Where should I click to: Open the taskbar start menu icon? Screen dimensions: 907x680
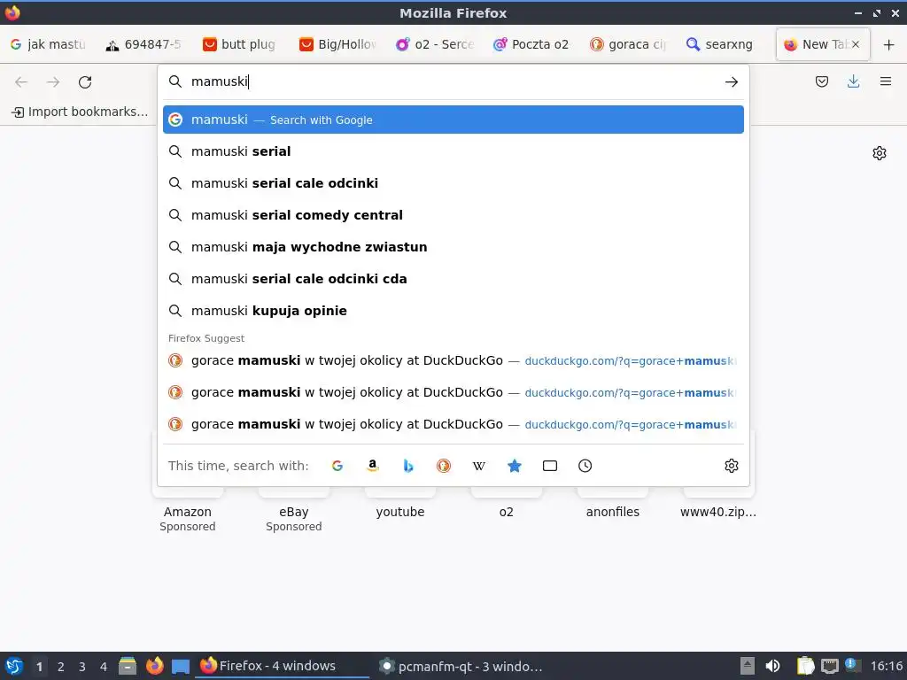[14, 666]
